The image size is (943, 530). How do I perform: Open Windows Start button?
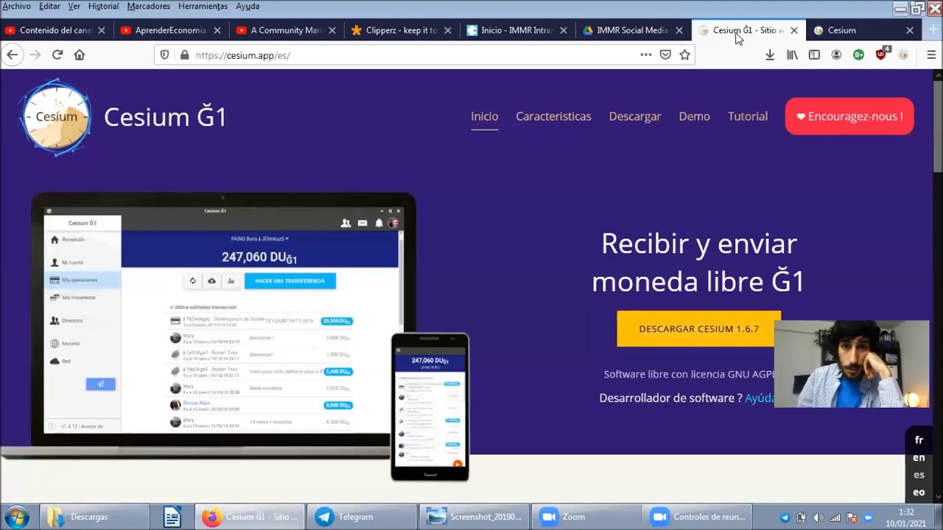[x=16, y=517]
